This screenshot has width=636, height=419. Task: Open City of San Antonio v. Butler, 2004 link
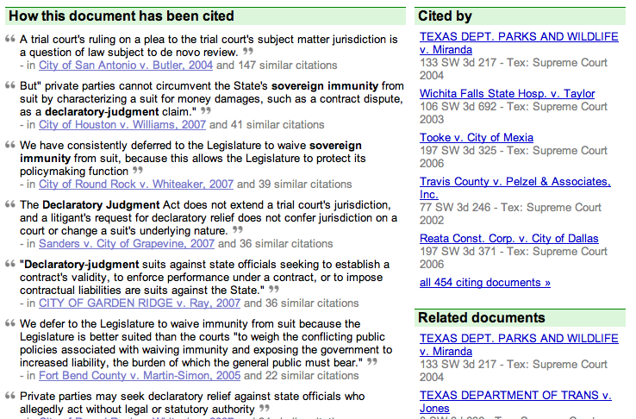126,66
